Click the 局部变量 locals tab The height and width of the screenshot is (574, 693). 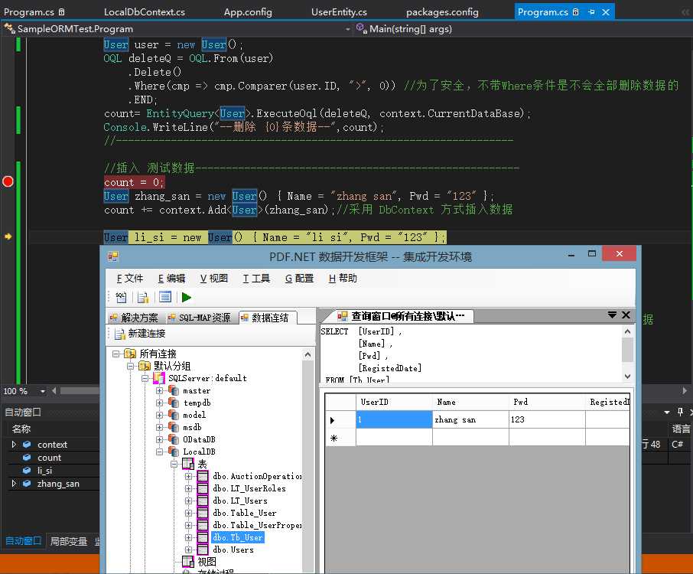68,541
